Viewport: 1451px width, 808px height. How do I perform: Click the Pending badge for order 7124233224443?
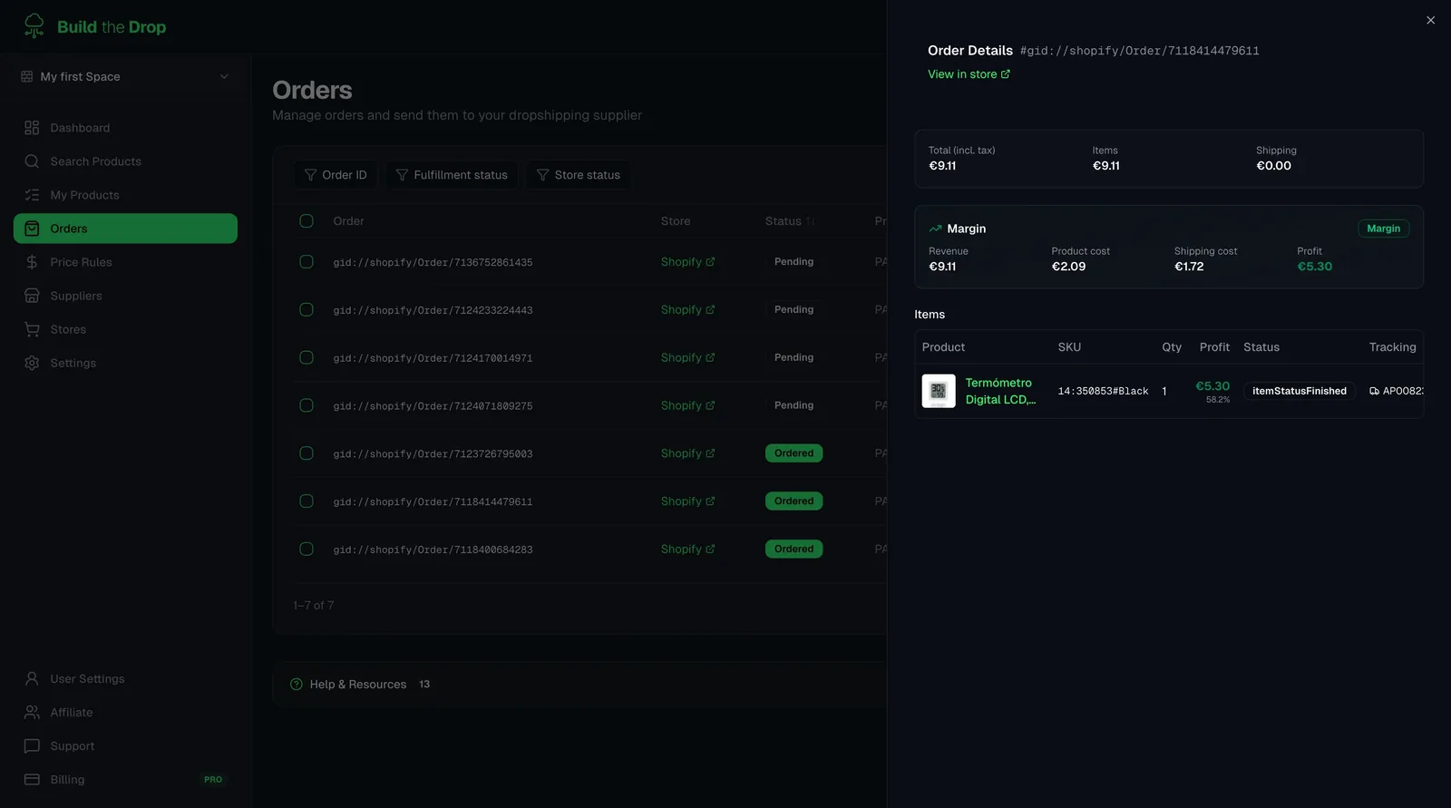coord(794,309)
